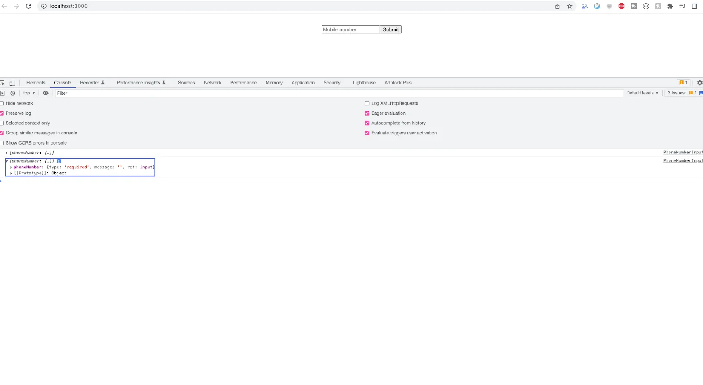Open PhoneNumberInput source link of first log
This screenshot has width=703, height=385.
click(683, 153)
